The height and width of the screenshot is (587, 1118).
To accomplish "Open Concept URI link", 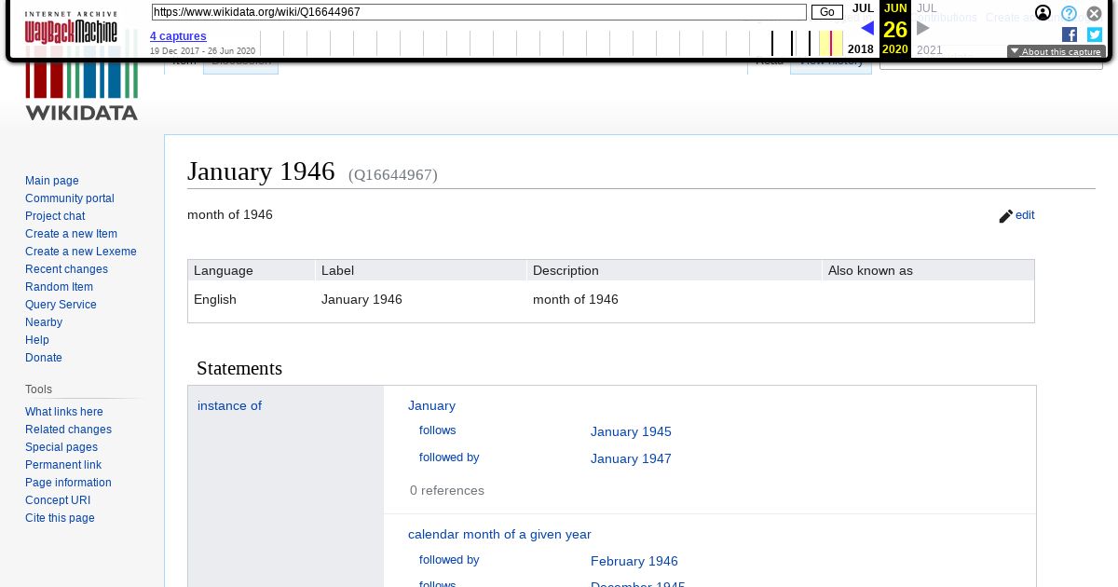I will click(x=58, y=500).
